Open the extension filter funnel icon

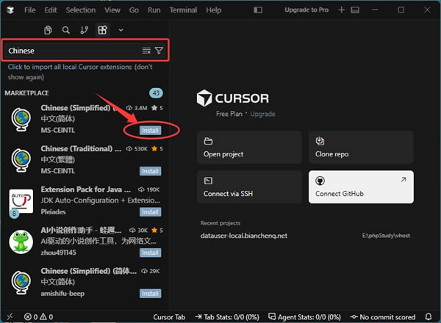159,51
